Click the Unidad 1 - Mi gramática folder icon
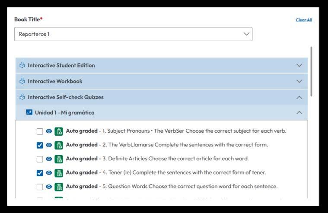 [x=29, y=113]
